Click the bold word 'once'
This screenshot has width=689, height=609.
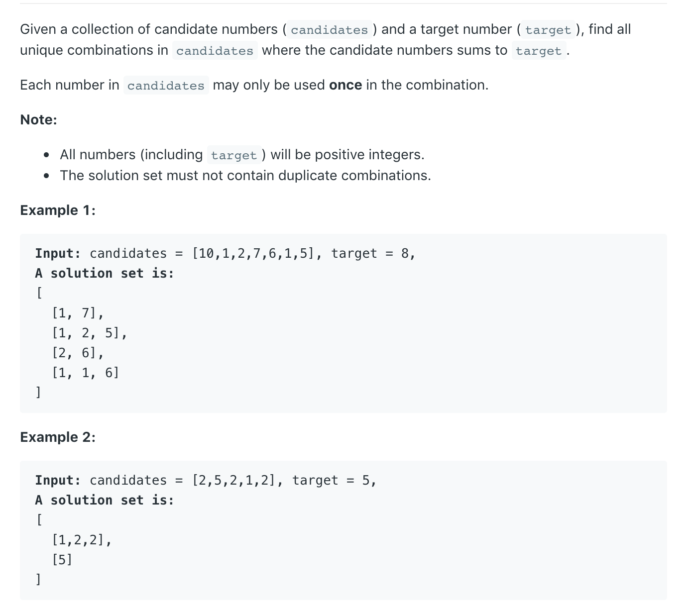coord(345,85)
